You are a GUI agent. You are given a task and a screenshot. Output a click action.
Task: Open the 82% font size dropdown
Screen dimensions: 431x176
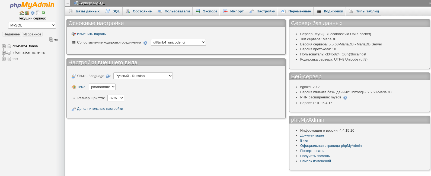(x=116, y=98)
